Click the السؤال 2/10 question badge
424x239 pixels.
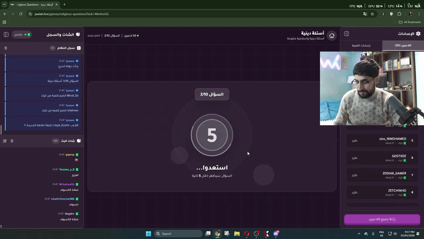click(x=212, y=94)
